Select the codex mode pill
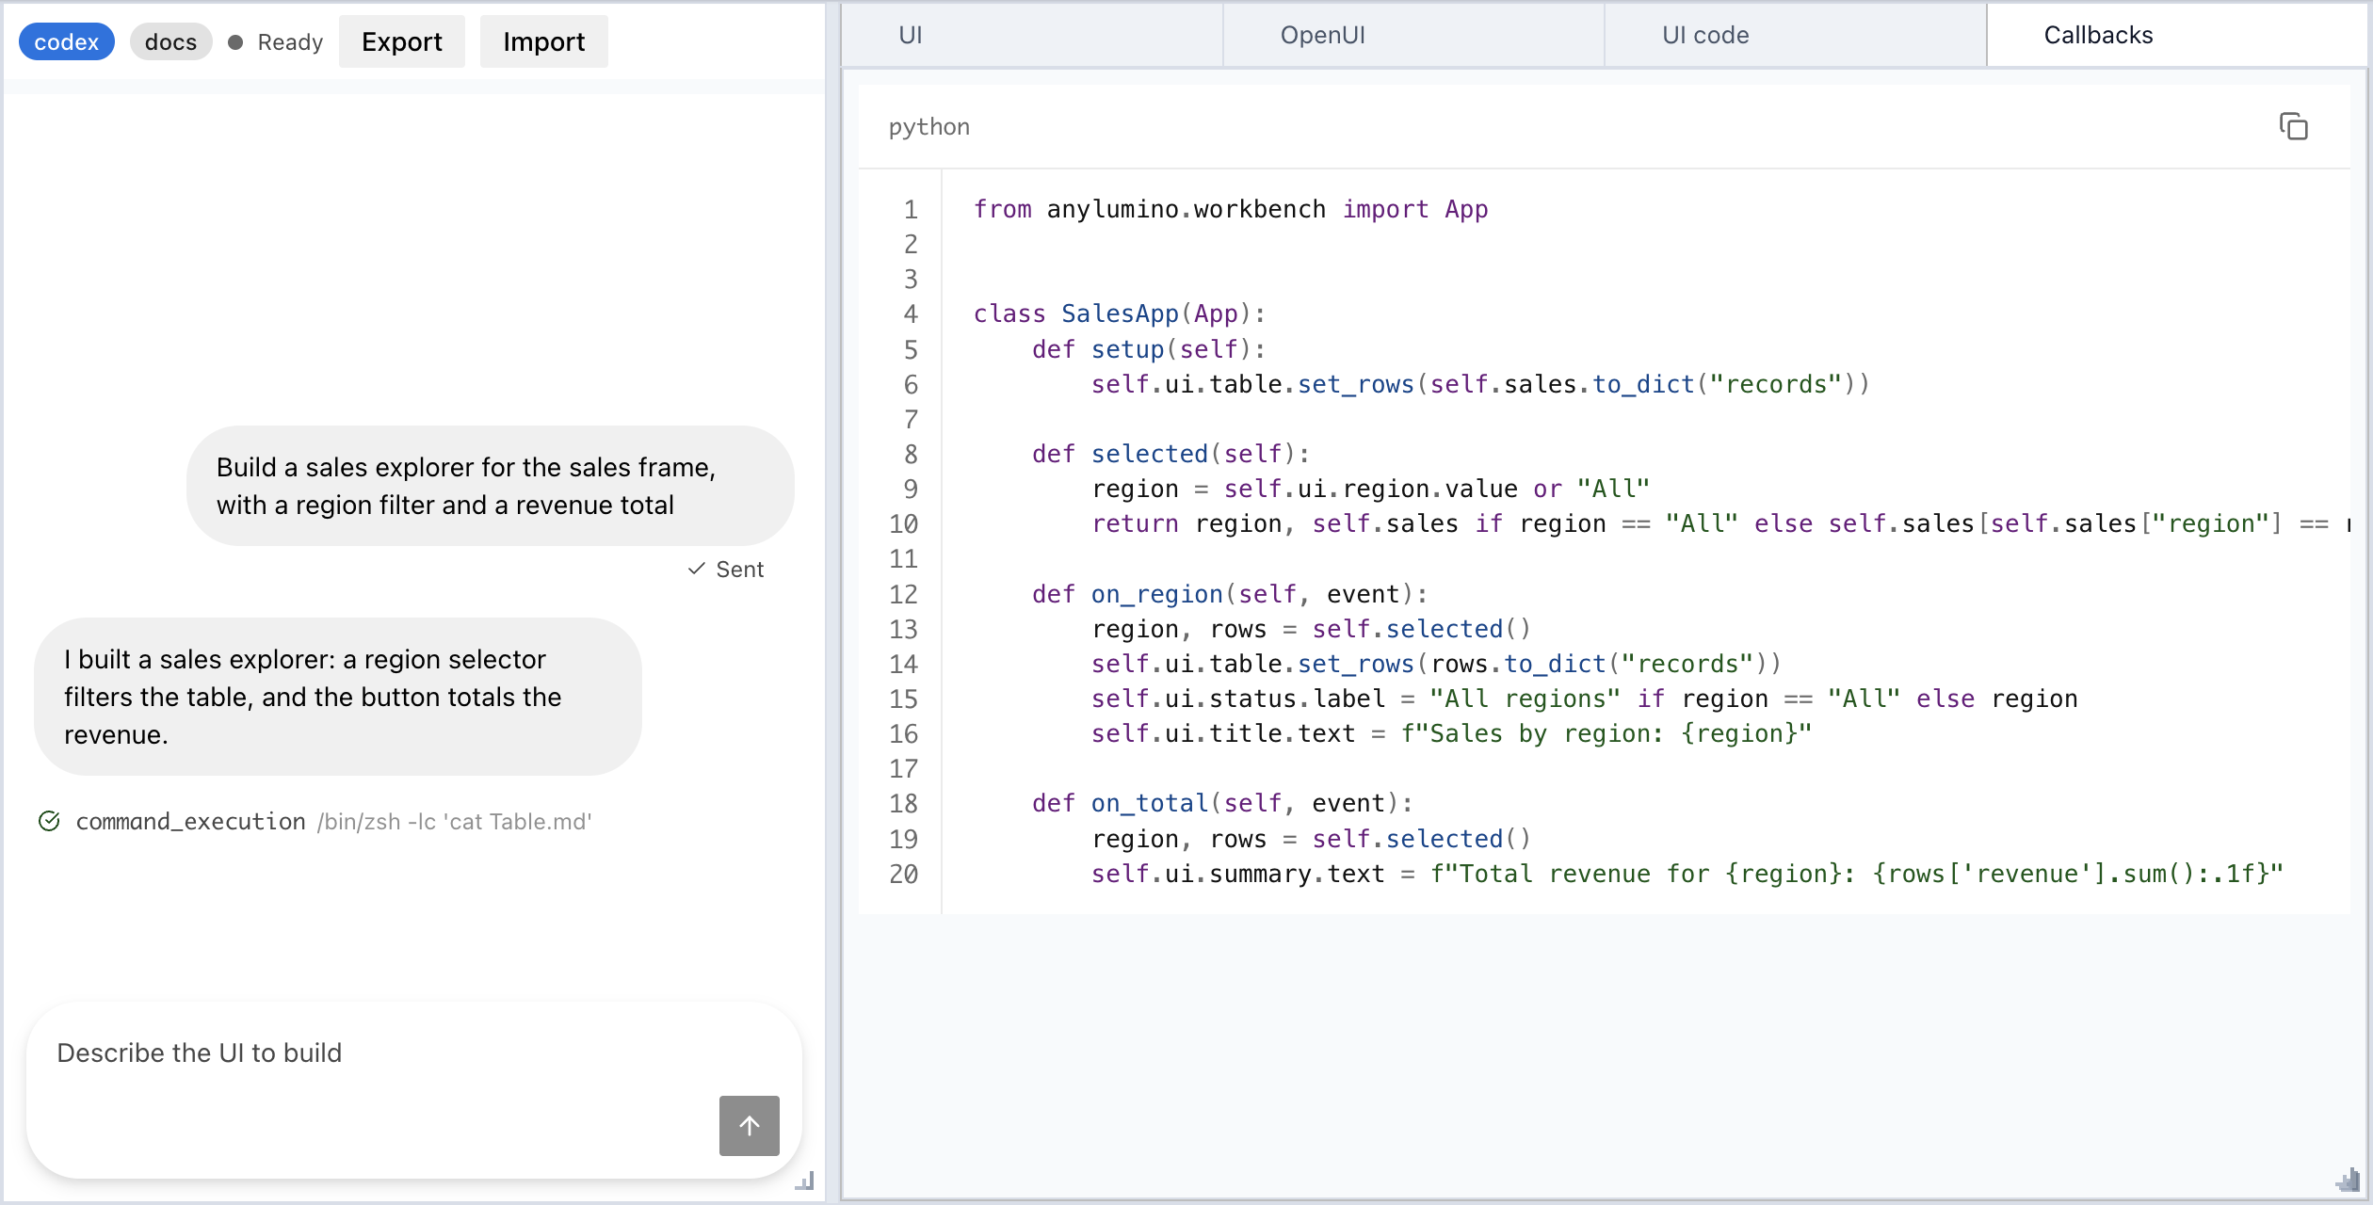This screenshot has height=1205, width=2373. [x=66, y=41]
